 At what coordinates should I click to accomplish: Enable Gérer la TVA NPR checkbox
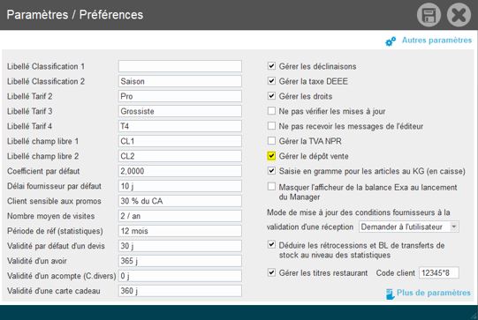click(271, 141)
